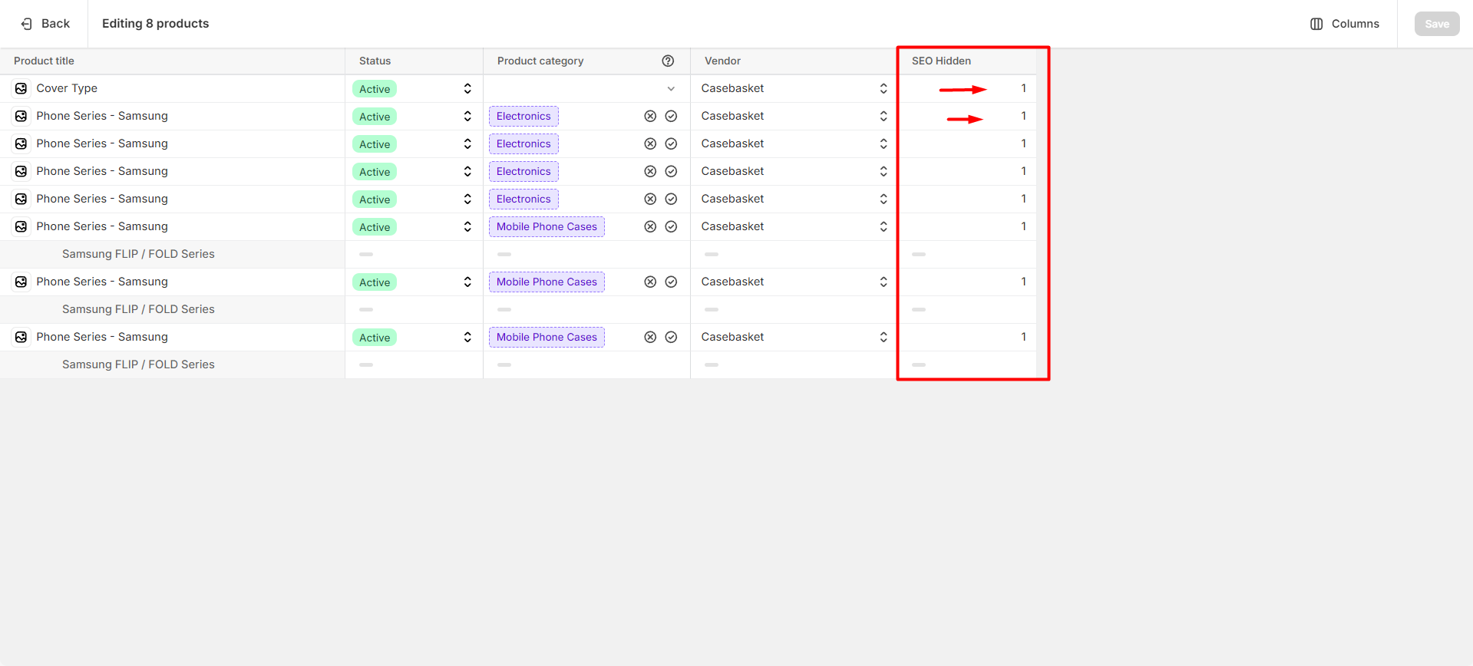Screen dimensions: 1473x666
Task: Open the Columns selector
Action: (x=1344, y=24)
